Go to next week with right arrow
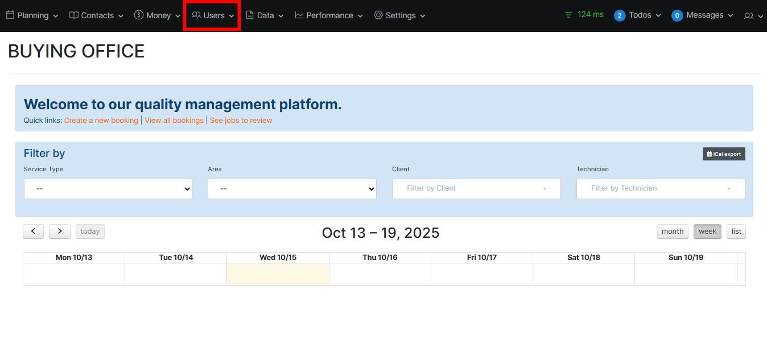The height and width of the screenshot is (359, 767). [60, 232]
